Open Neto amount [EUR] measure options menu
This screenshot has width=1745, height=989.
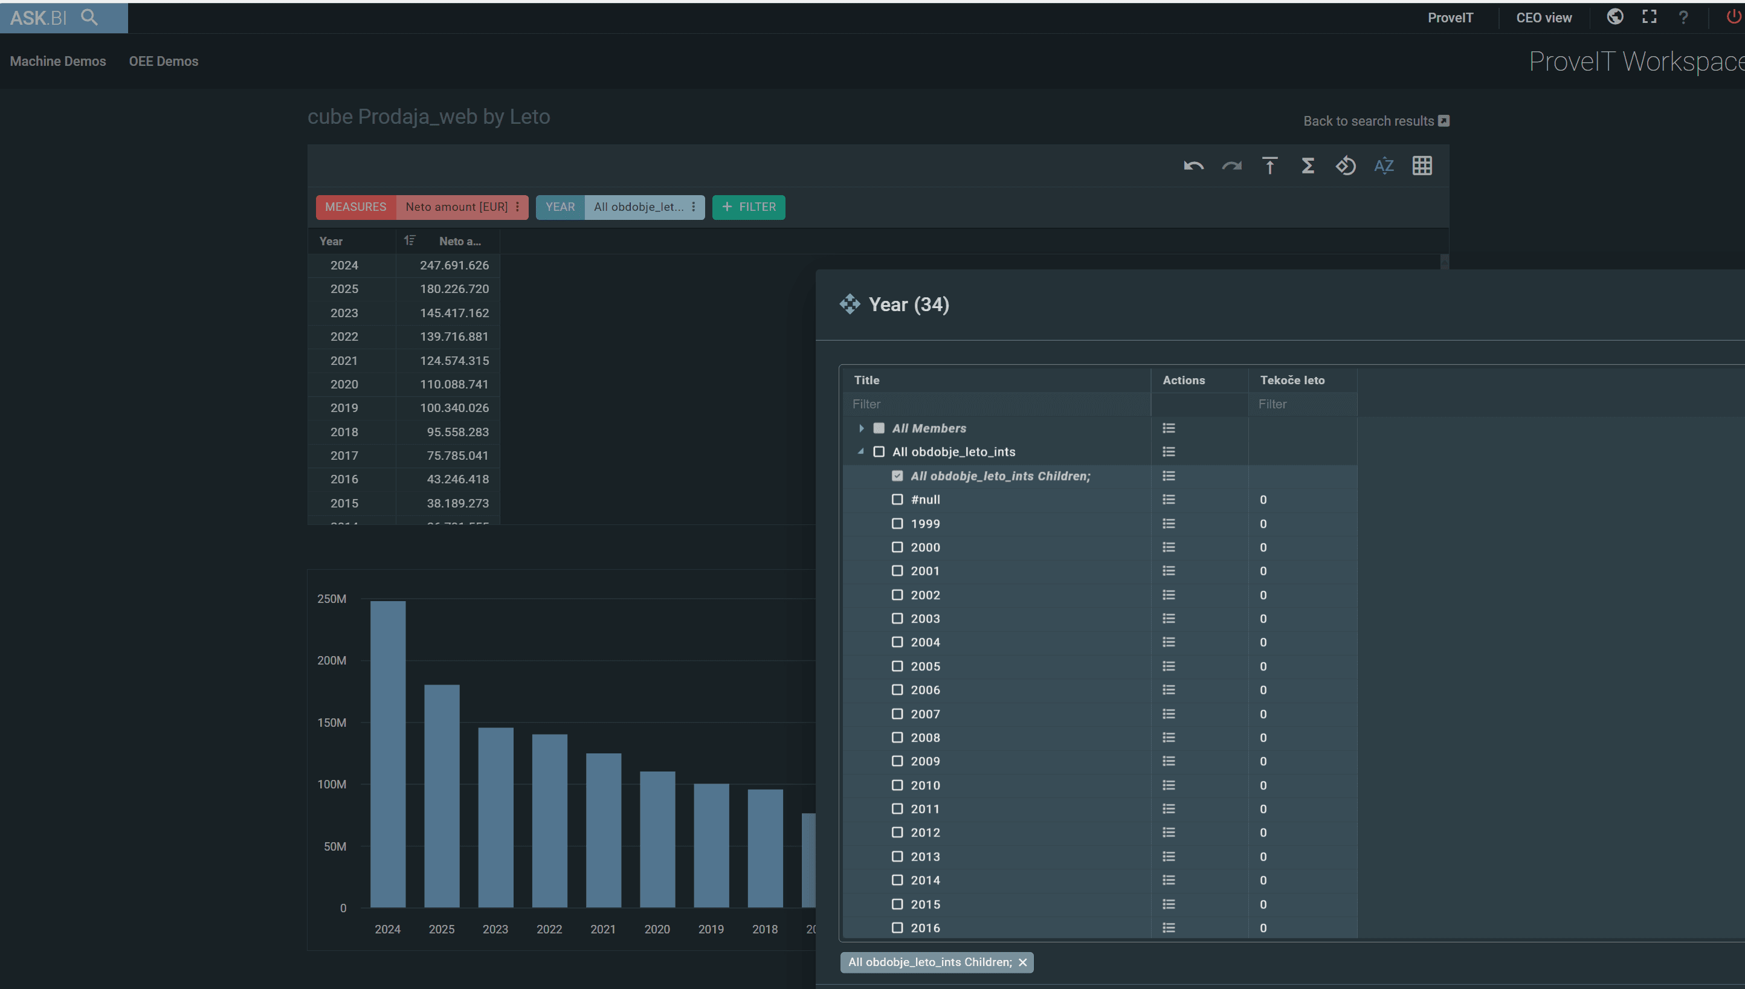point(518,207)
